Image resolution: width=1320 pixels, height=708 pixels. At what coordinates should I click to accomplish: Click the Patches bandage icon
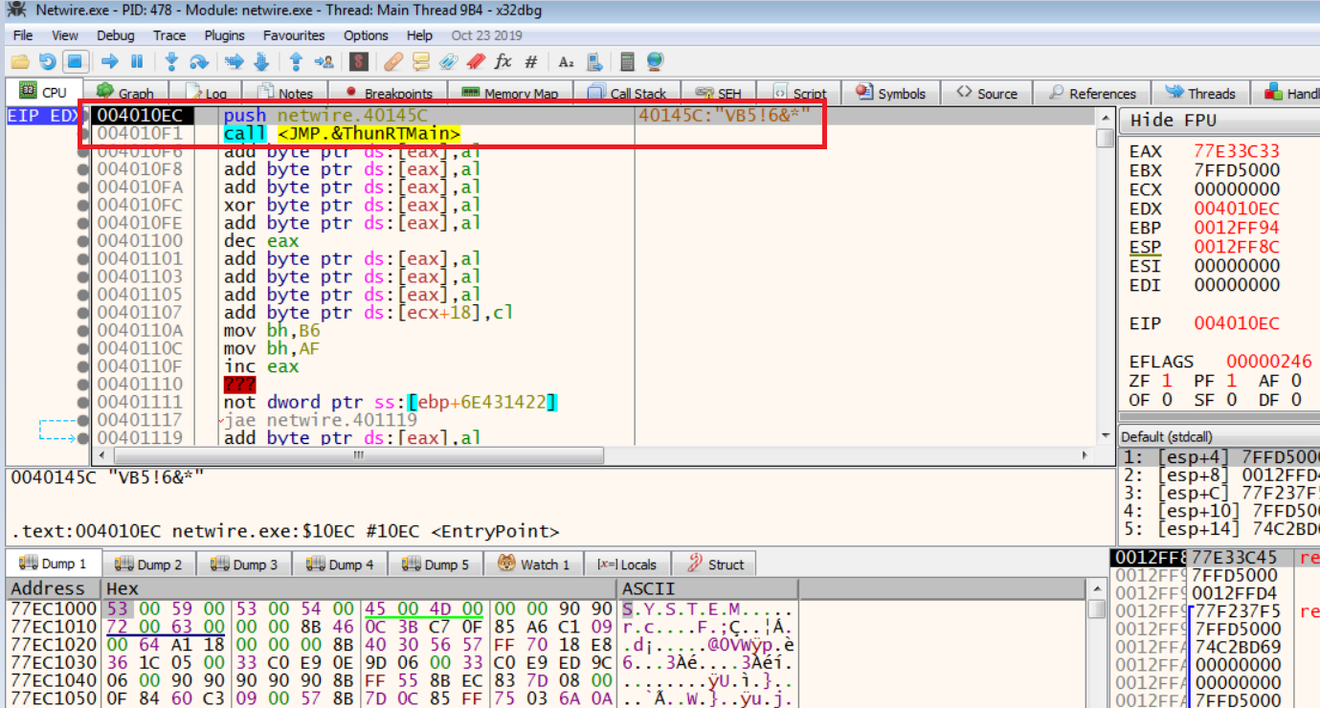pos(392,62)
